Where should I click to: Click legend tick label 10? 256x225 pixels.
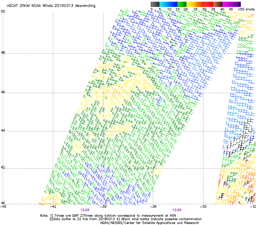click(x=169, y=9)
